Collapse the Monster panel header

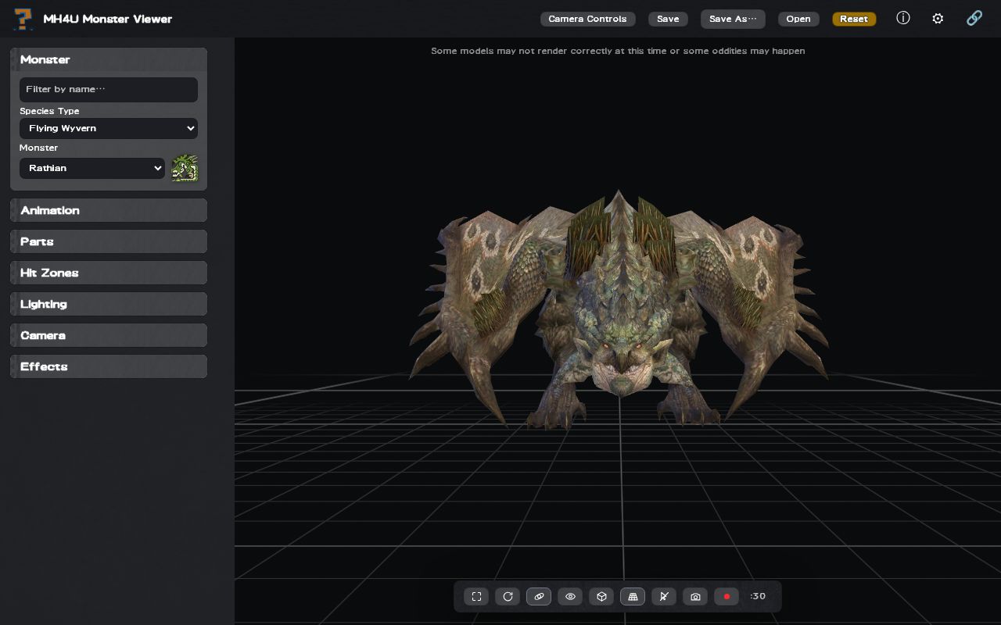coord(109,59)
